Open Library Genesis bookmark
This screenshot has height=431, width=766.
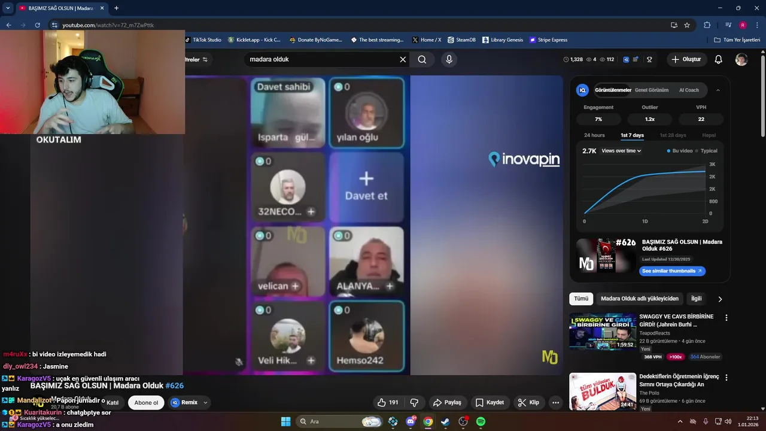(x=502, y=40)
